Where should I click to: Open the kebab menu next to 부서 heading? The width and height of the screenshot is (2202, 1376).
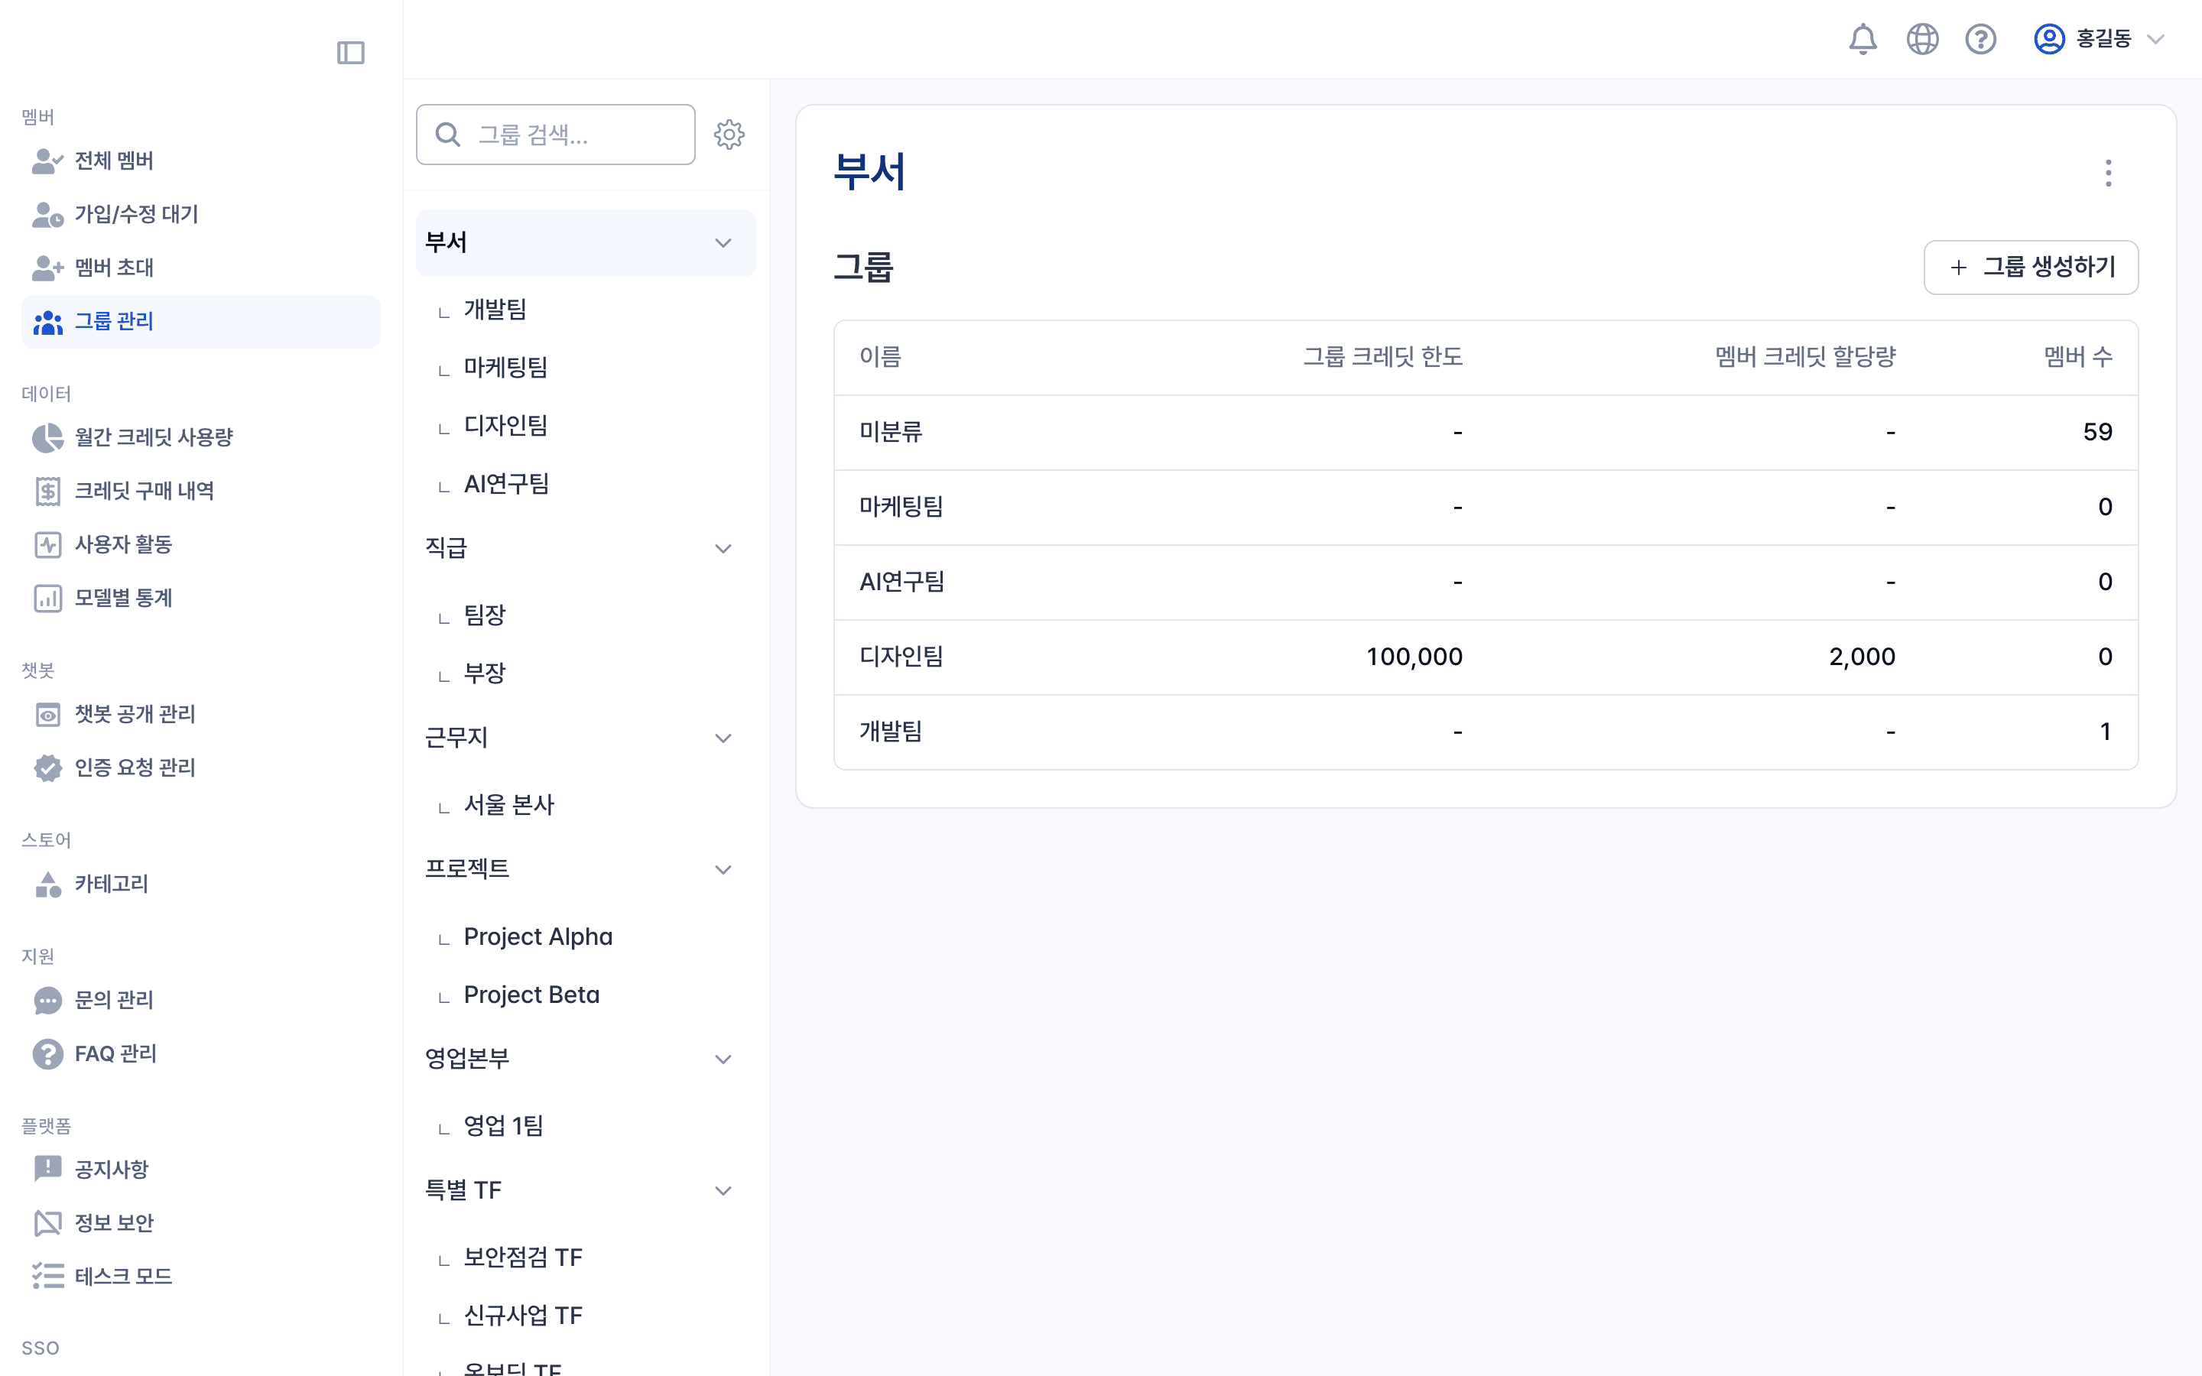(x=2107, y=173)
